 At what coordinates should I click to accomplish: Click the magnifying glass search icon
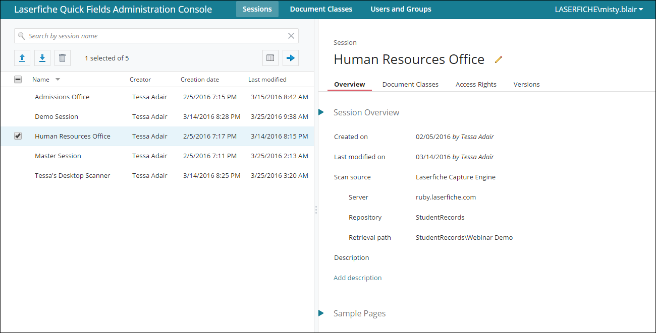click(21, 36)
